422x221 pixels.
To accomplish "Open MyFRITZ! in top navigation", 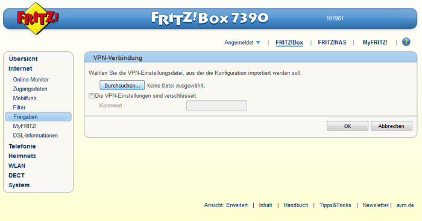I will (x=375, y=43).
